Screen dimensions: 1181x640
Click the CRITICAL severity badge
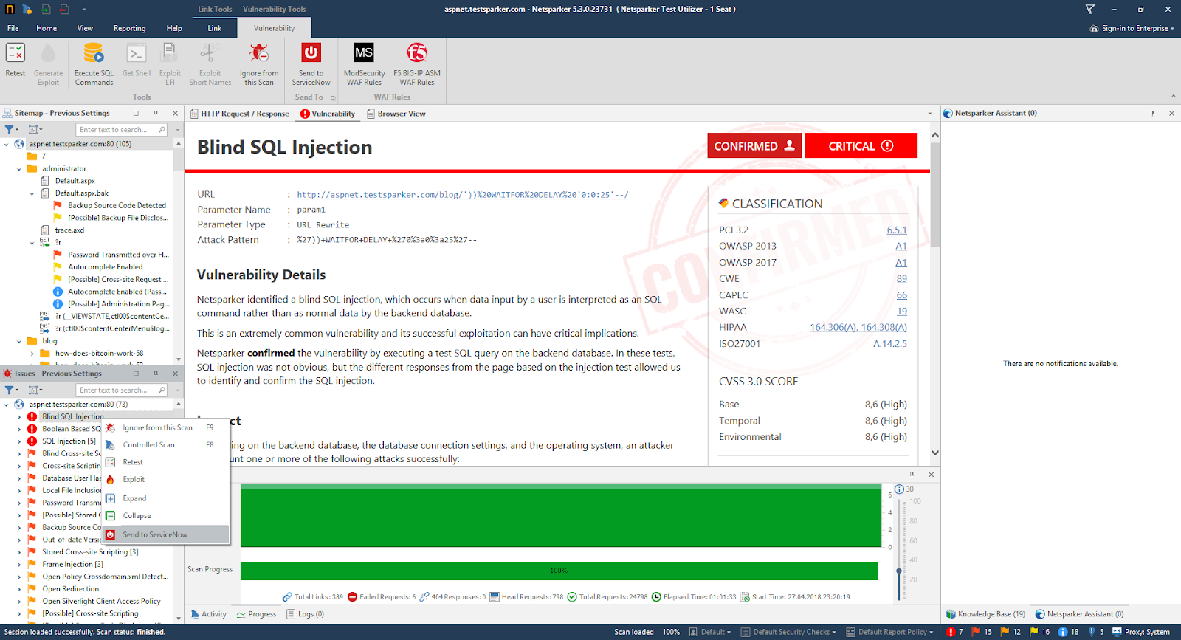coord(861,145)
